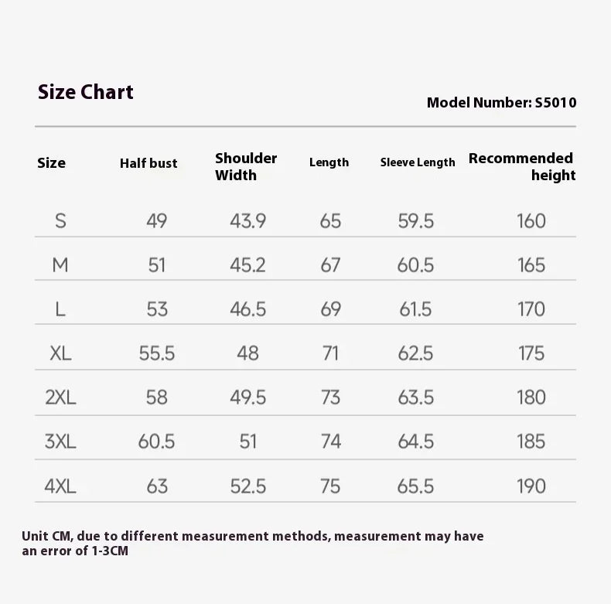Select the 2XL size row label
Viewport: 611px width, 604px height.
60,398
